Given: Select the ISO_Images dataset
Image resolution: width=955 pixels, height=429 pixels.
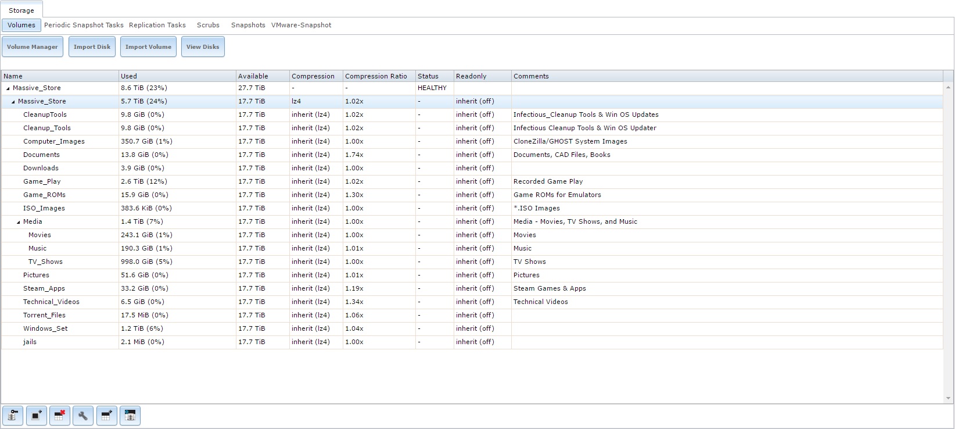Looking at the screenshot, I should tap(44, 209).
